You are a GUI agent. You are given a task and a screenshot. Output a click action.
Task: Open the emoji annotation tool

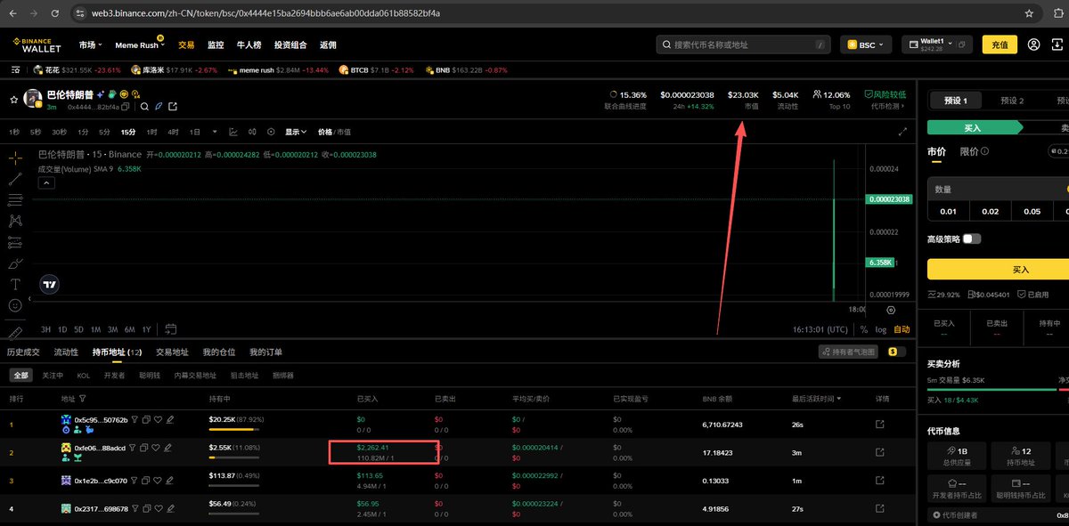point(15,304)
